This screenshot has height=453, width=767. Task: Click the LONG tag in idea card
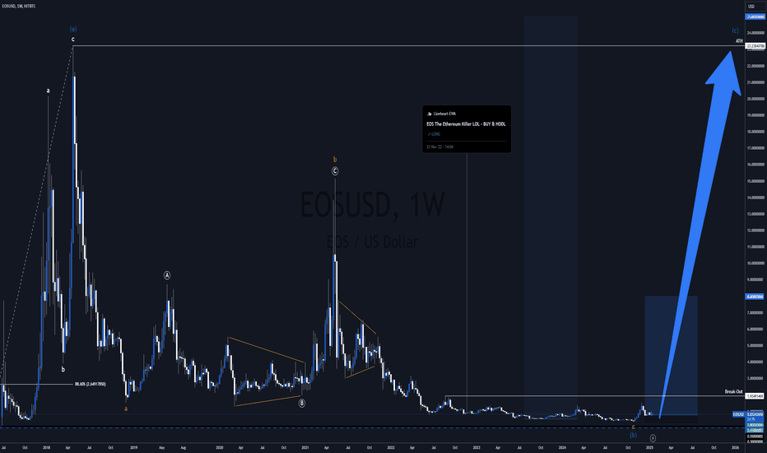(x=434, y=134)
